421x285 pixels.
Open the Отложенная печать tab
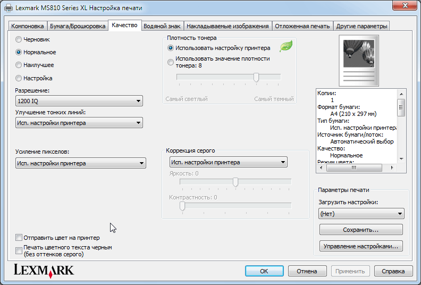click(302, 26)
